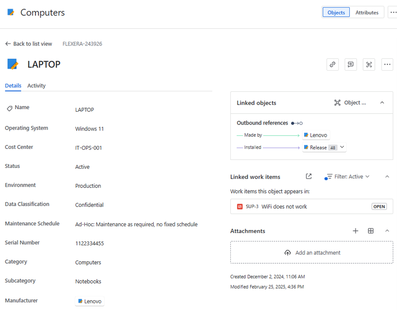The height and width of the screenshot is (310, 397).
Task: Switch to the Objects view toggle
Action: [336, 12]
